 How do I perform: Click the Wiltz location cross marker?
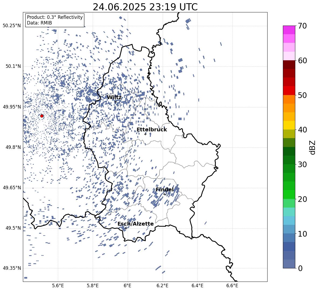point(116,102)
